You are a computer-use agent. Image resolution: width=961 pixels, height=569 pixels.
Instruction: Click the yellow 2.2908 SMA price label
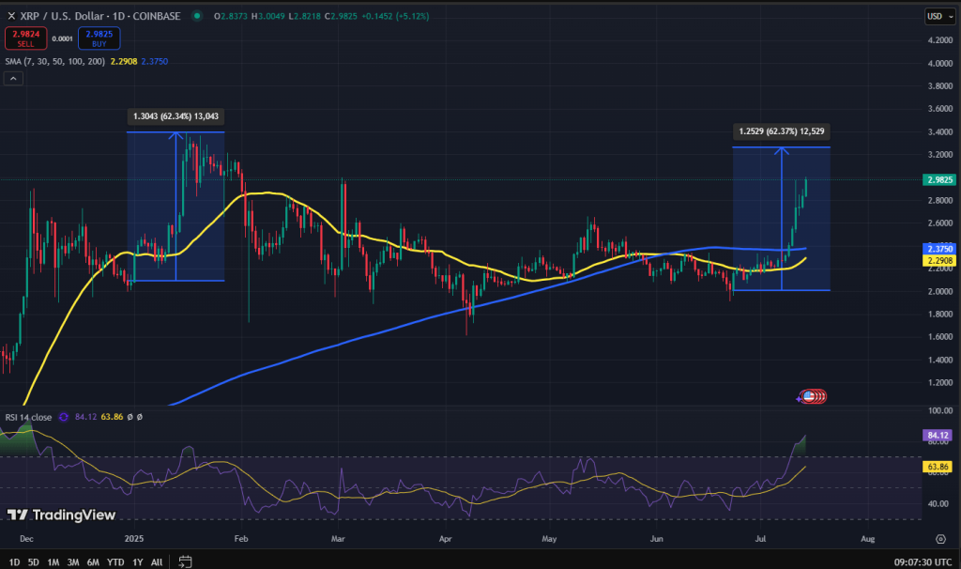[x=939, y=260]
